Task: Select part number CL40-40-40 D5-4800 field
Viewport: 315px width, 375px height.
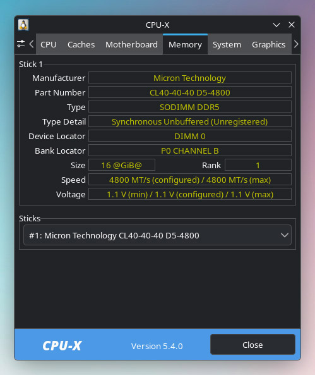Action: point(190,92)
